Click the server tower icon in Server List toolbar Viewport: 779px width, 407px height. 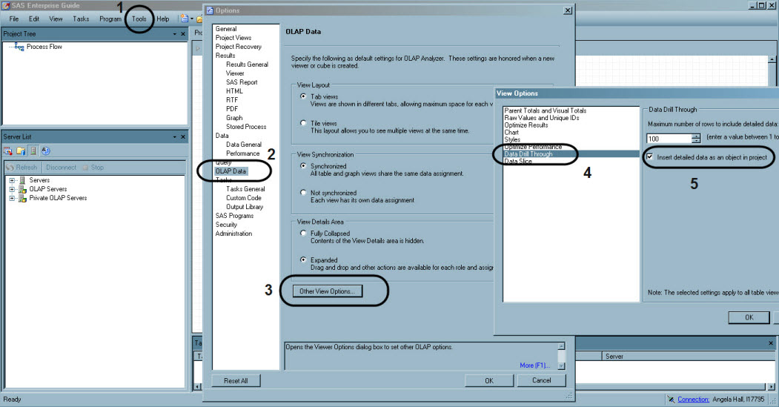[x=33, y=150]
